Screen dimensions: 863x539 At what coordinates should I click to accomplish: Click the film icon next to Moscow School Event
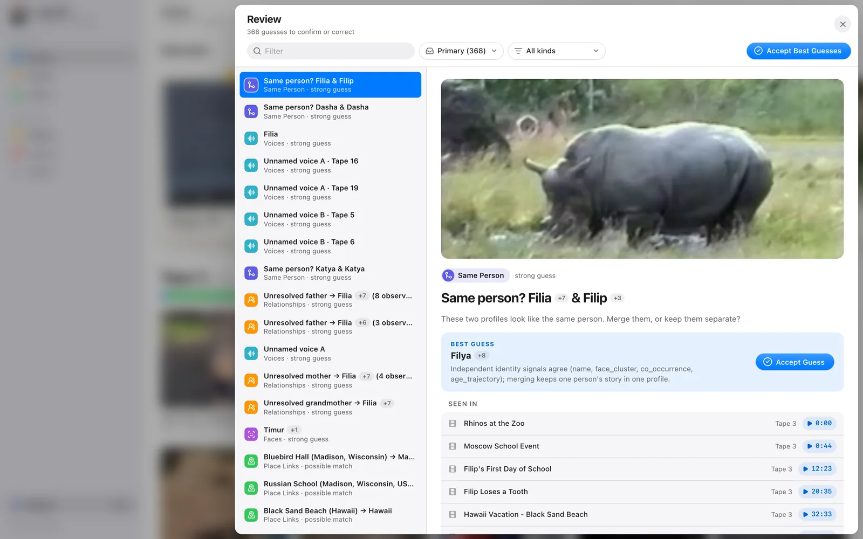click(x=453, y=446)
